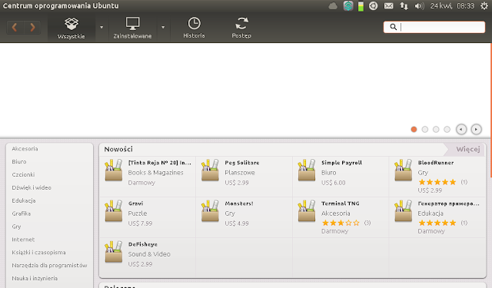Click Books & Magazines under Tinta Roja
The image size is (492, 288).
(155, 173)
